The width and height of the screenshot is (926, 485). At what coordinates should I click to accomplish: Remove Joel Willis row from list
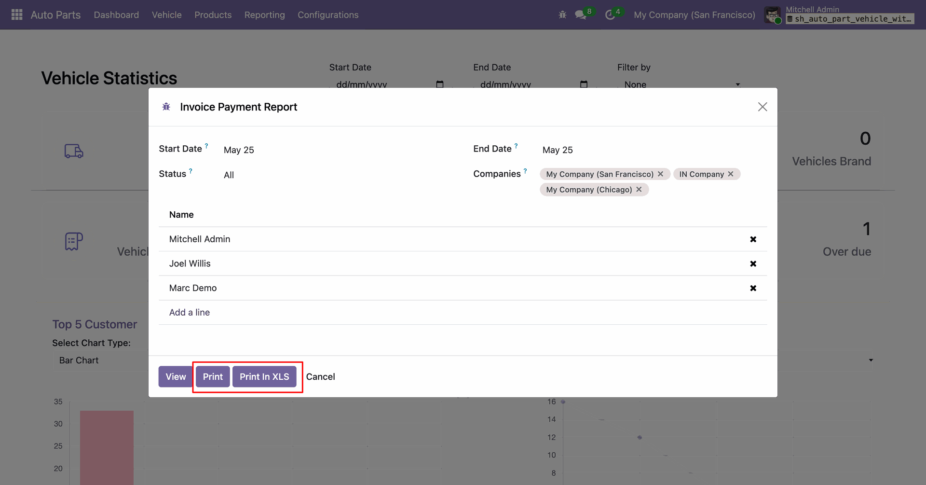(x=753, y=263)
